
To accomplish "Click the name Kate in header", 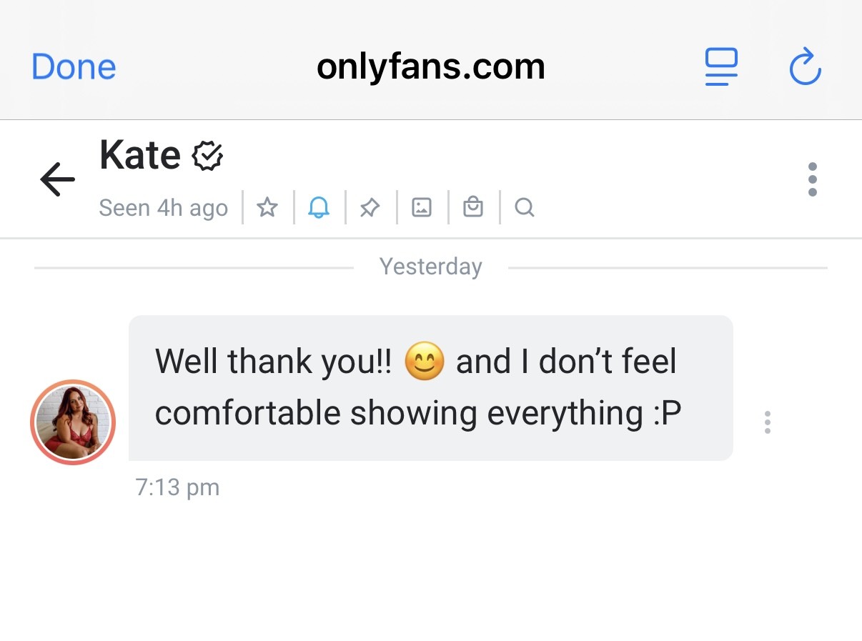I will pos(140,155).
